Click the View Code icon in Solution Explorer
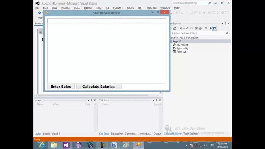265x149 pixels. click(206, 29)
